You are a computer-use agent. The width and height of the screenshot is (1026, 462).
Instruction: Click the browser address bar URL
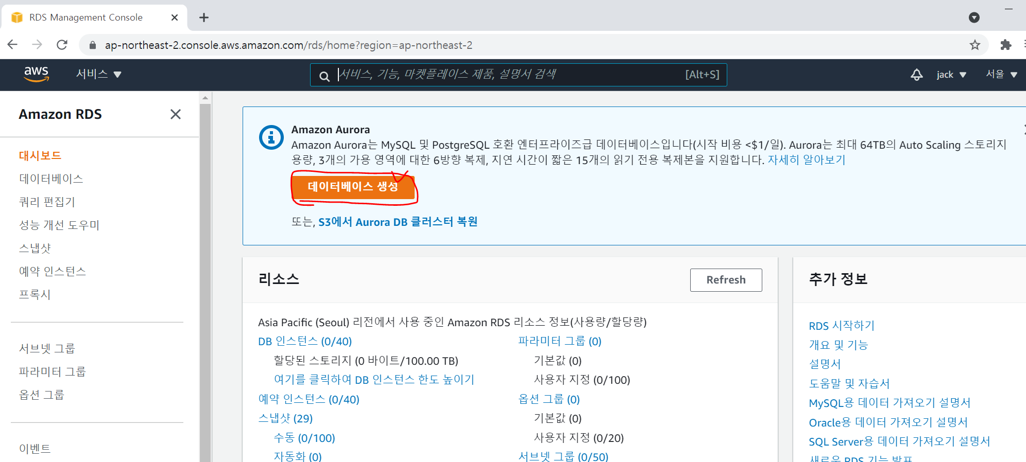[x=288, y=45]
